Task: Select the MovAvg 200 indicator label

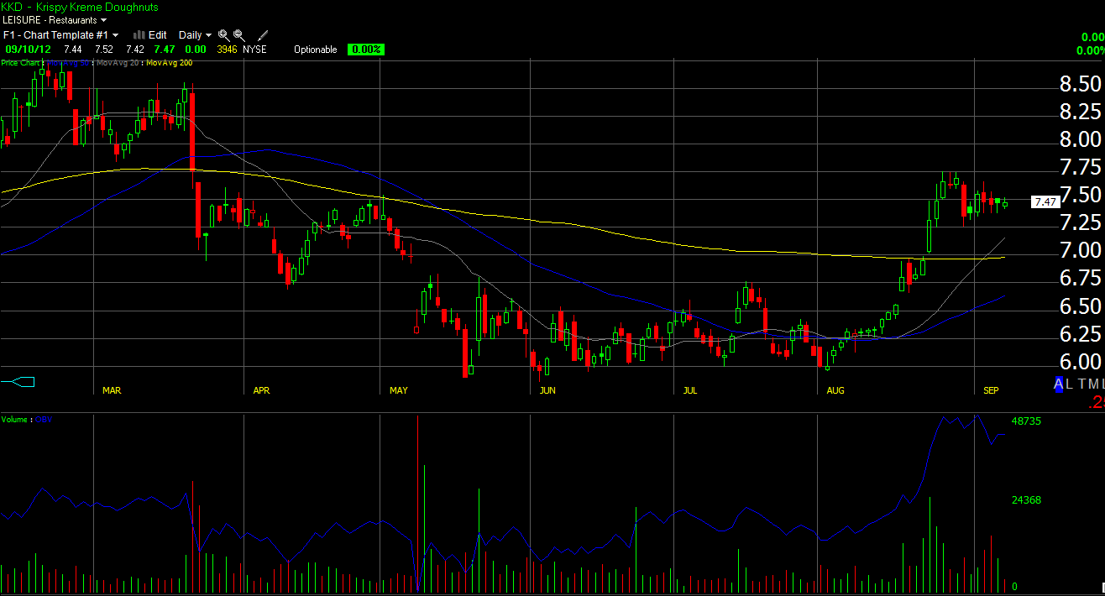Action: coord(169,63)
